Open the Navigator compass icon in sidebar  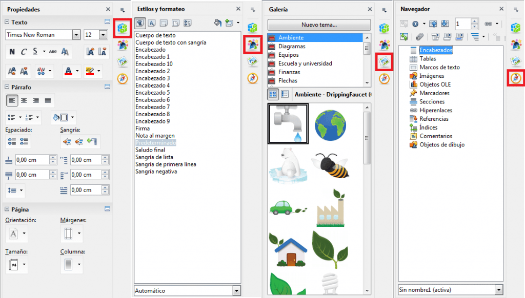[x=516, y=78]
